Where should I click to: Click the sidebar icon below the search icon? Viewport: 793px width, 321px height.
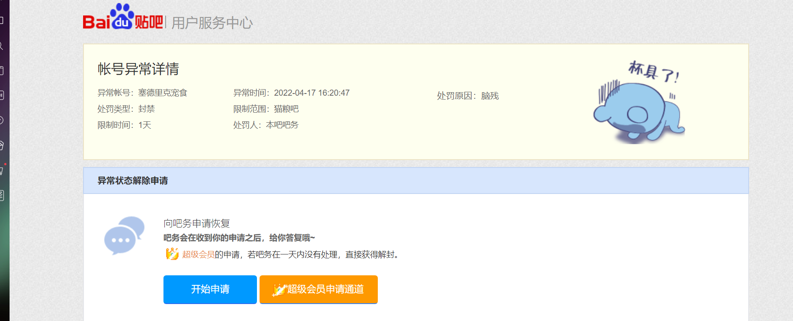pos(2,70)
